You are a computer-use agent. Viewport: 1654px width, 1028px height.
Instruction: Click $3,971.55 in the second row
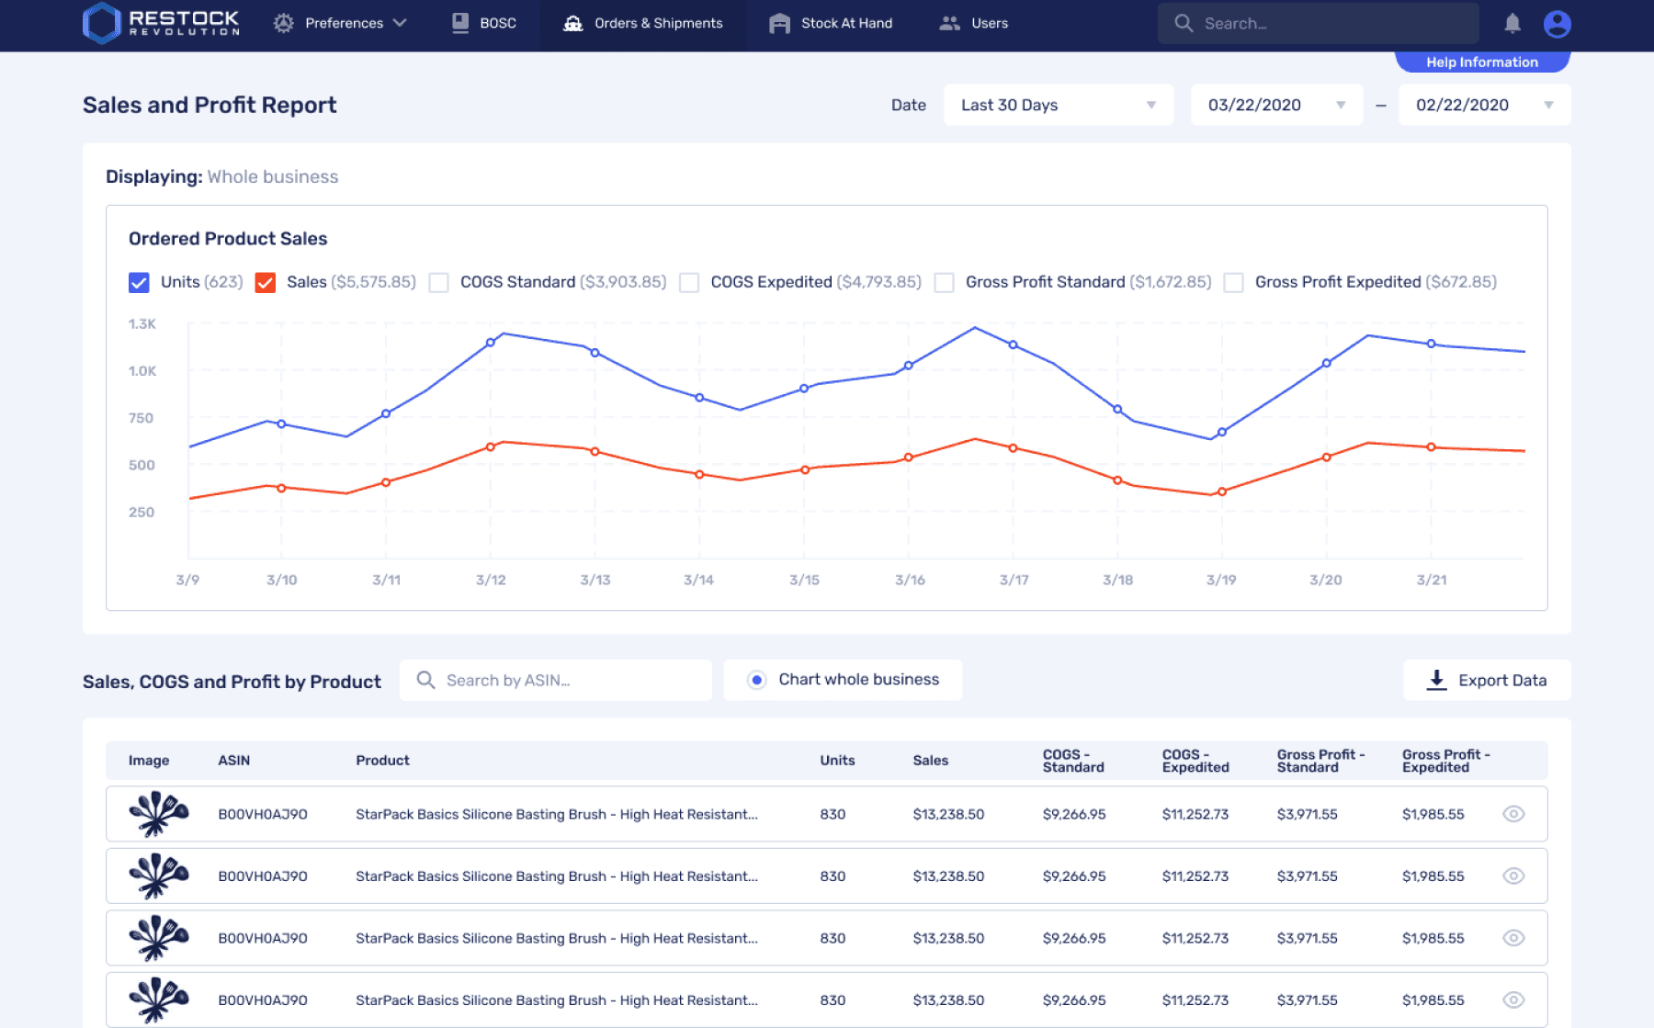(1307, 876)
